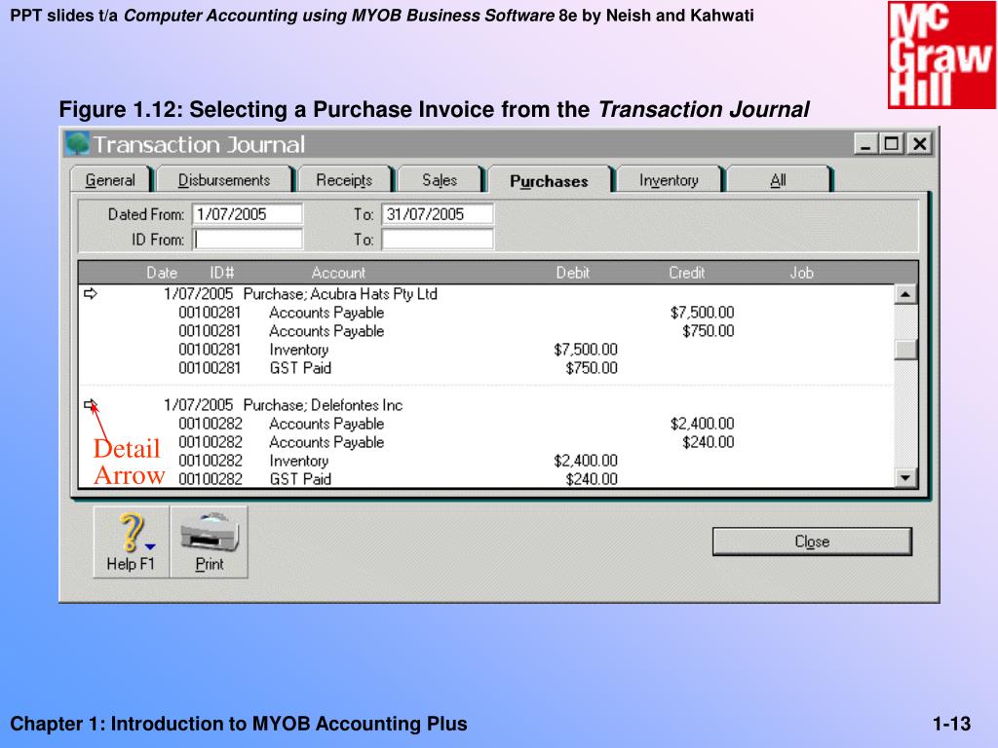Click the Transaction Journal tree window icon

click(78, 144)
